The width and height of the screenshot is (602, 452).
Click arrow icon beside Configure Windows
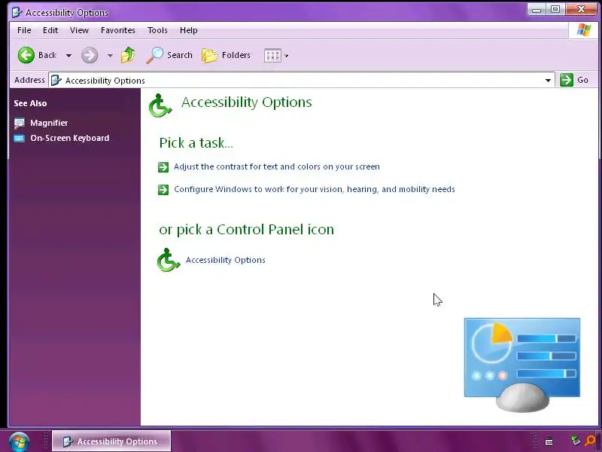(163, 190)
